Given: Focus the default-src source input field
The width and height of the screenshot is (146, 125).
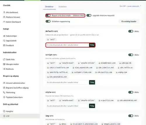Looking at the screenshot, I should click(x=67, y=45).
